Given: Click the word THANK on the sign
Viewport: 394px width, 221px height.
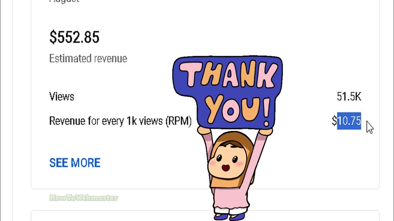Looking at the screenshot, I should (x=228, y=74).
